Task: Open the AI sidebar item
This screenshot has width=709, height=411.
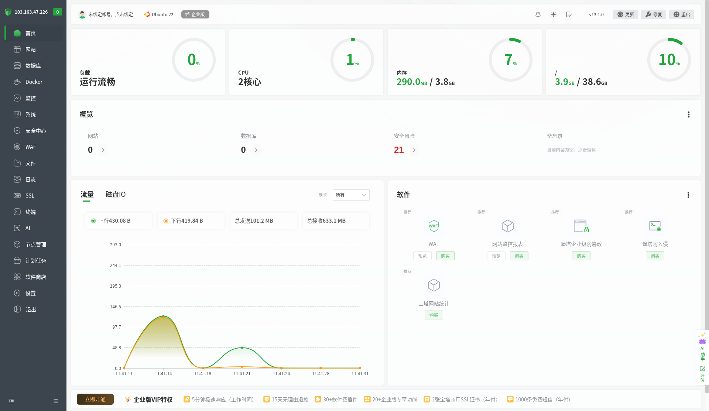Action: [33, 228]
